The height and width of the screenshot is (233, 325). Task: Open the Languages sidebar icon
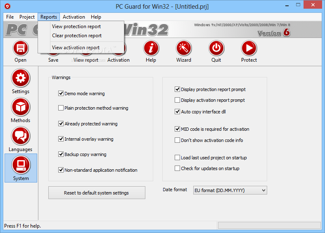coord(21,136)
